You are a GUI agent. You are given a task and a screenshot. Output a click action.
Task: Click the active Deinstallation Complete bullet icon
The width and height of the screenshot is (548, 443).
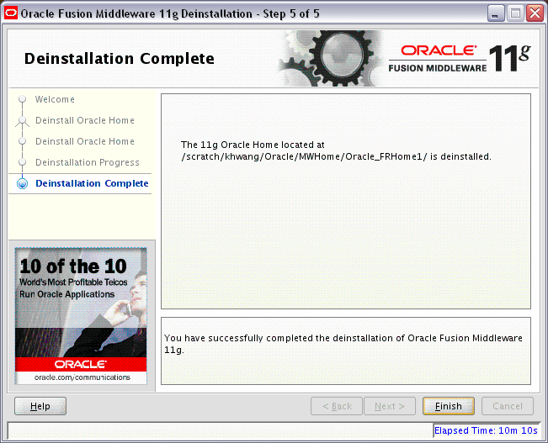pos(23,183)
